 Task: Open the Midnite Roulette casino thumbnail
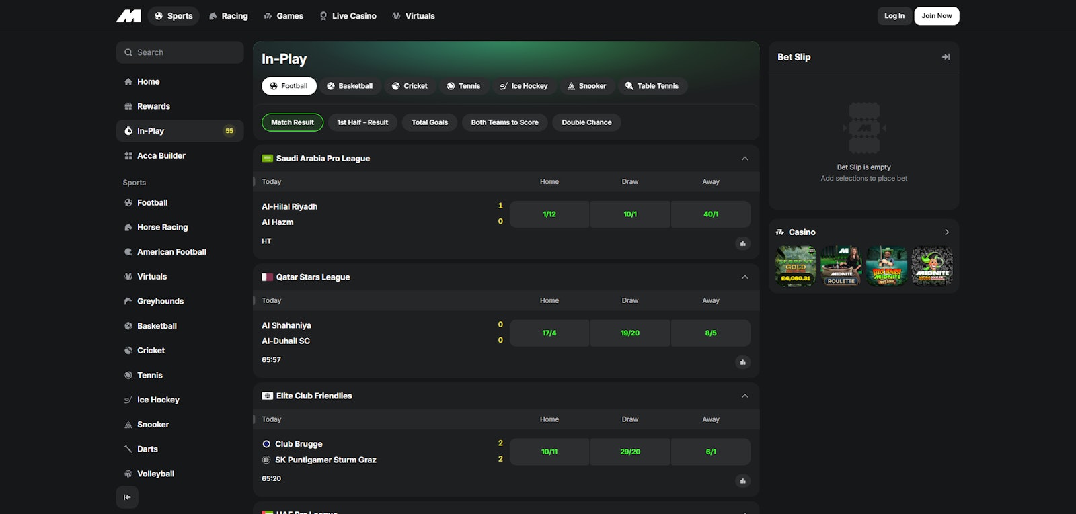(841, 266)
